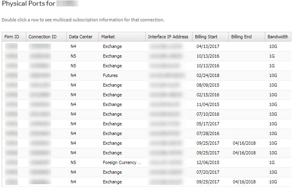Click the row starting 02/15/2016
The height and width of the screenshot is (187, 295).
coord(146,95)
